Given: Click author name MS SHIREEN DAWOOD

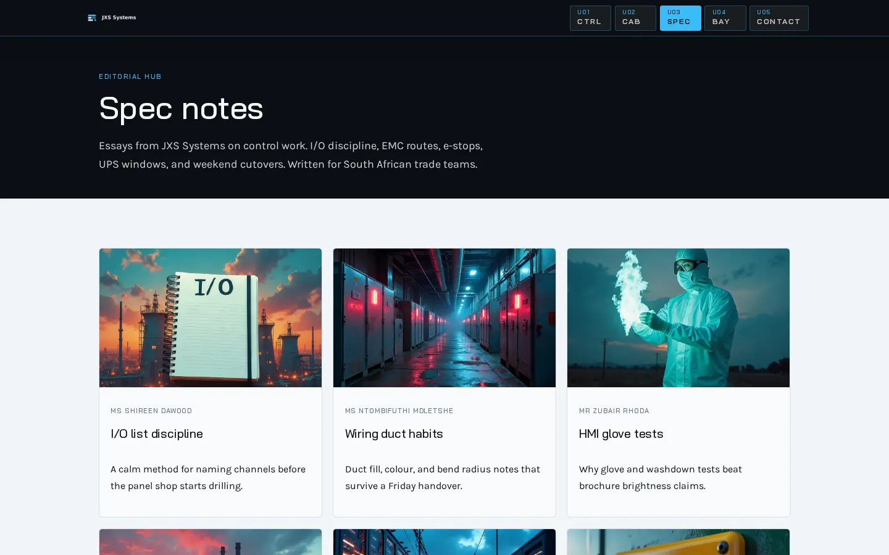Looking at the screenshot, I should click(151, 411).
